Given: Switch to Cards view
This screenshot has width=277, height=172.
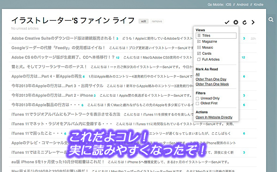Looking at the screenshot, I should click(x=207, y=53).
